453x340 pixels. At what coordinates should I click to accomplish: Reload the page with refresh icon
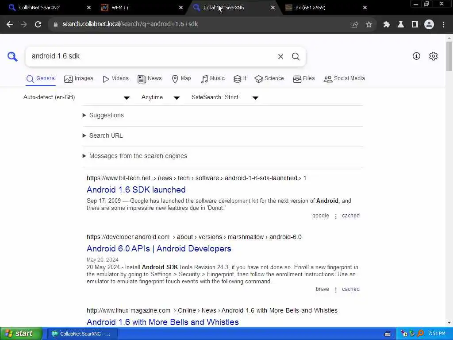(38, 24)
